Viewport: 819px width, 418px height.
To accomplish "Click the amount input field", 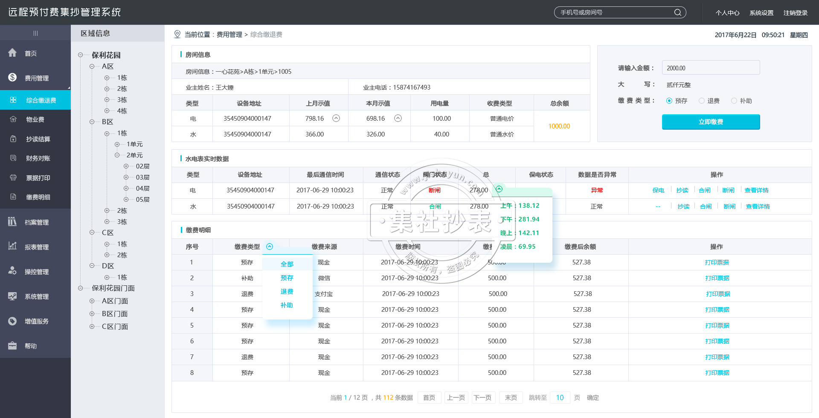I will [711, 68].
